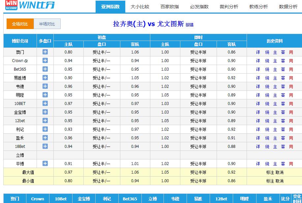Click plus icon in 盈禾 row

45,138
